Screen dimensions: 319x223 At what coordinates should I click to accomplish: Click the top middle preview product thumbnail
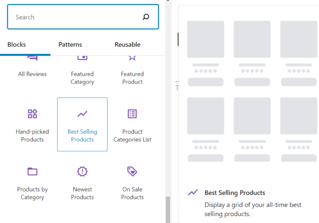[252, 39]
